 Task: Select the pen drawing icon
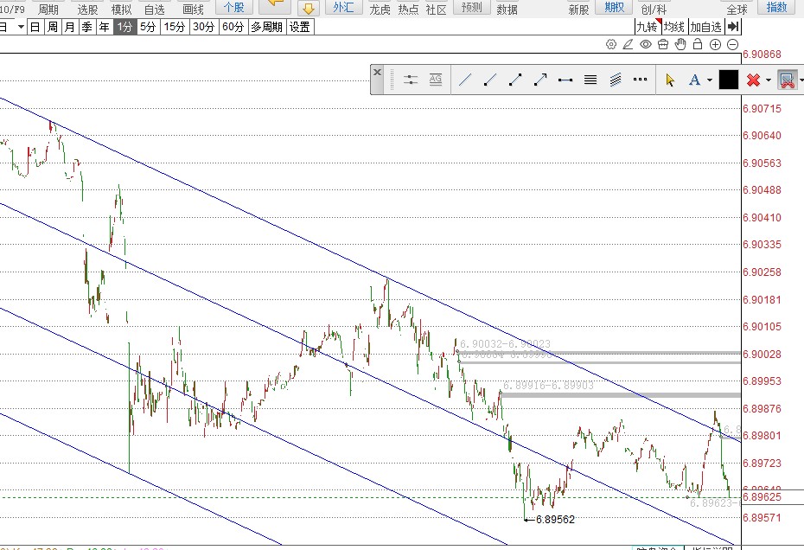629,45
